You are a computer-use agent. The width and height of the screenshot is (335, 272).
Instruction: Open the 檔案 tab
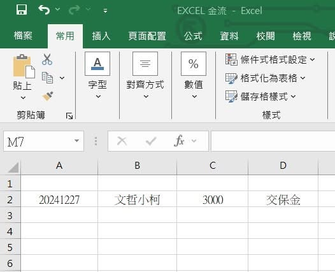tap(23, 36)
